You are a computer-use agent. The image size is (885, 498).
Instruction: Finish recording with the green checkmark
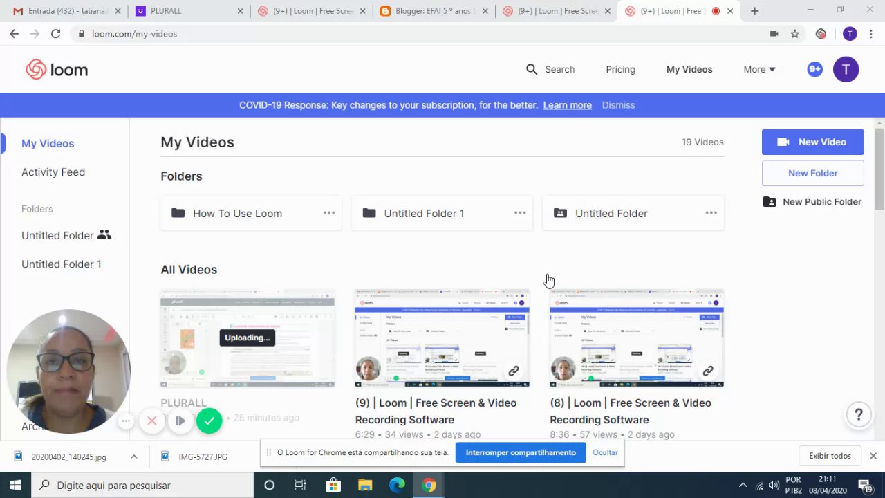point(209,421)
